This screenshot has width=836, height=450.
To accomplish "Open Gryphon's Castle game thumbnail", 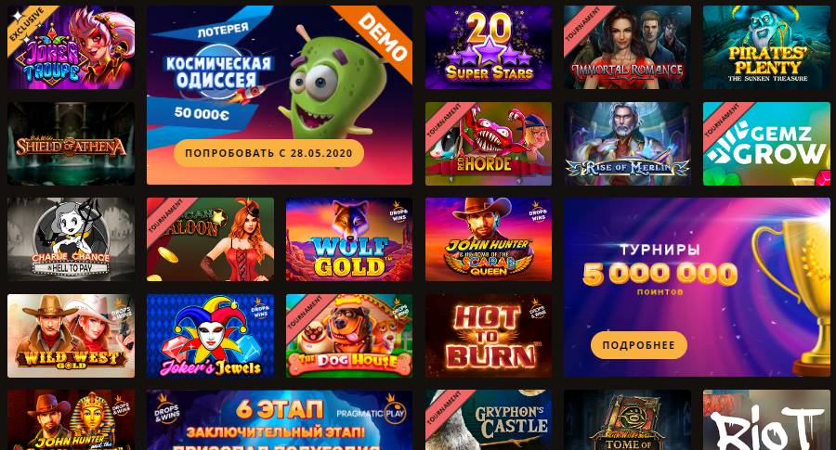I will click(489, 420).
